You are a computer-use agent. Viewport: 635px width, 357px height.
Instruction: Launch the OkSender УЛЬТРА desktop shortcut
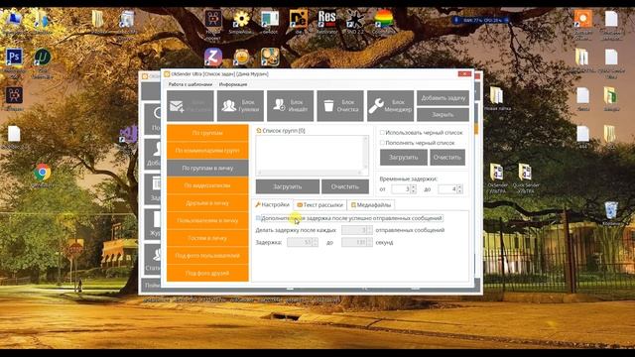496,173
